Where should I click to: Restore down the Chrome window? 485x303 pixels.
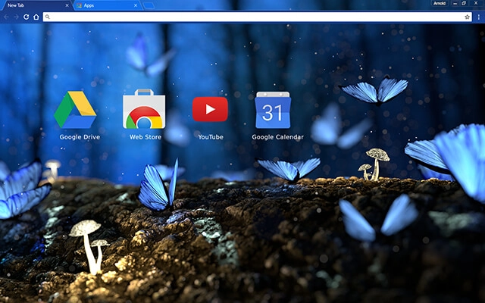point(464,3)
